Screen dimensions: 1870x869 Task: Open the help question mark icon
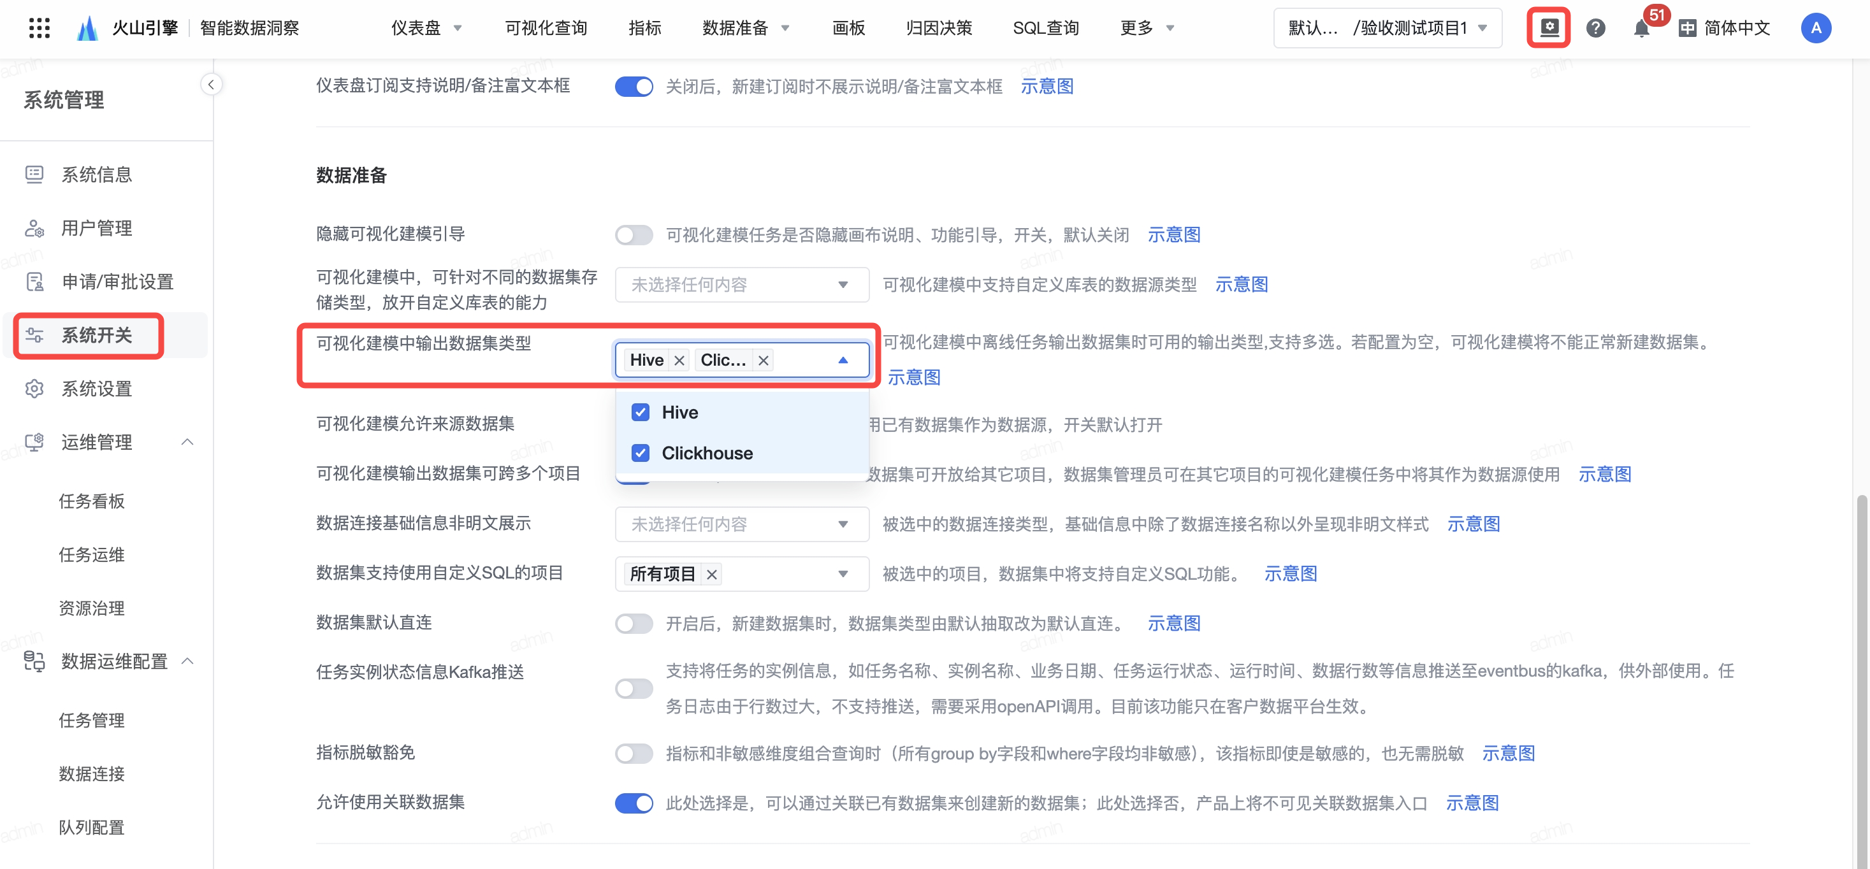pyautogui.click(x=1595, y=27)
